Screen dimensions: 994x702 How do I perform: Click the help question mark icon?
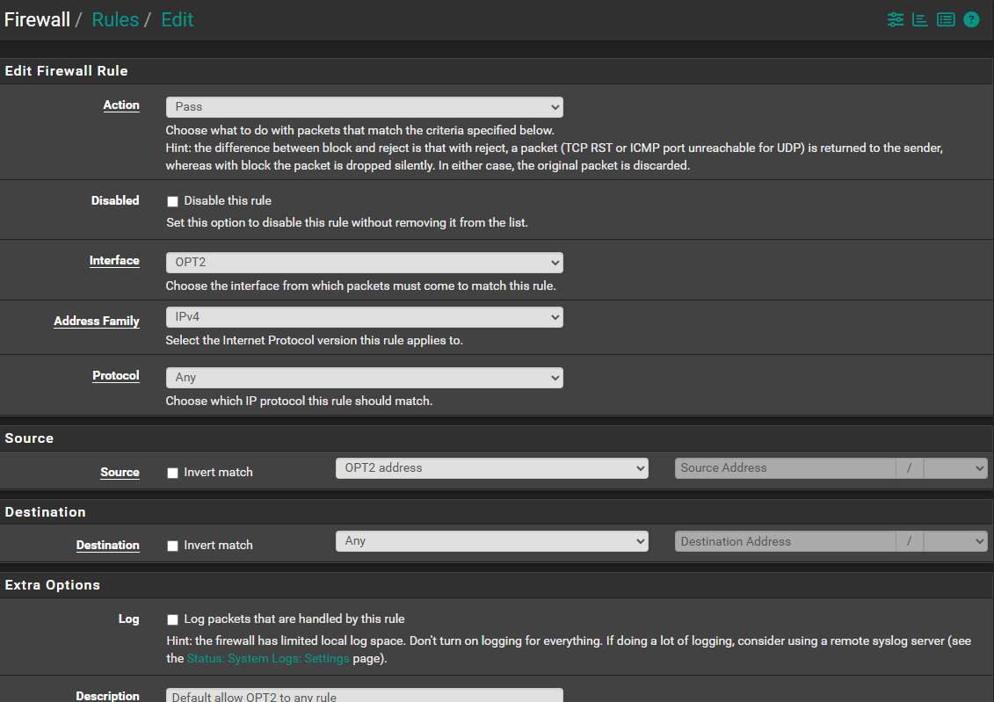point(971,19)
